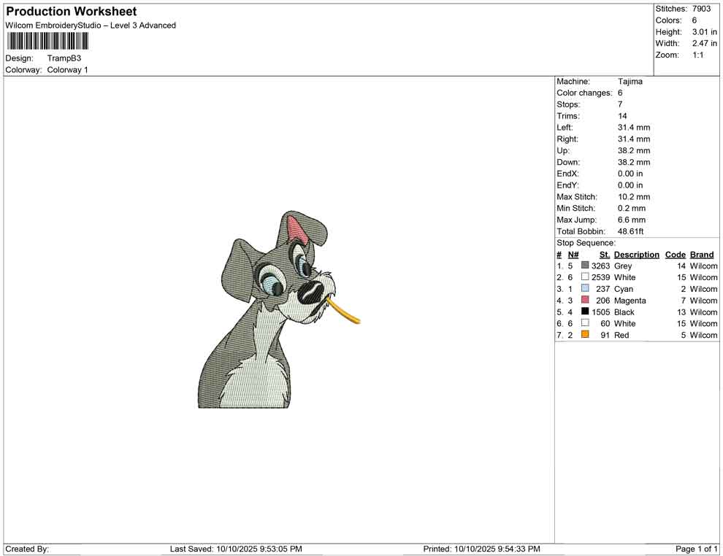Click the white swatch in stop row 6
The height and width of the screenshot is (556, 723).
tap(585, 323)
